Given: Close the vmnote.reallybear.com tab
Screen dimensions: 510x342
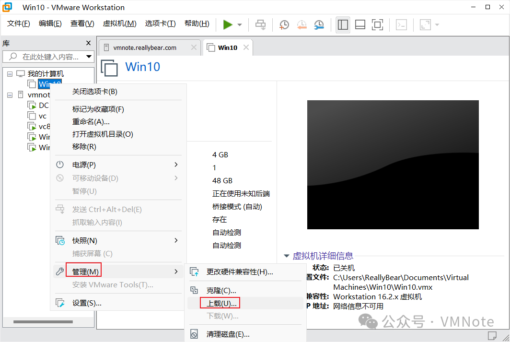Looking at the screenshot, I should tap(194, 47).
